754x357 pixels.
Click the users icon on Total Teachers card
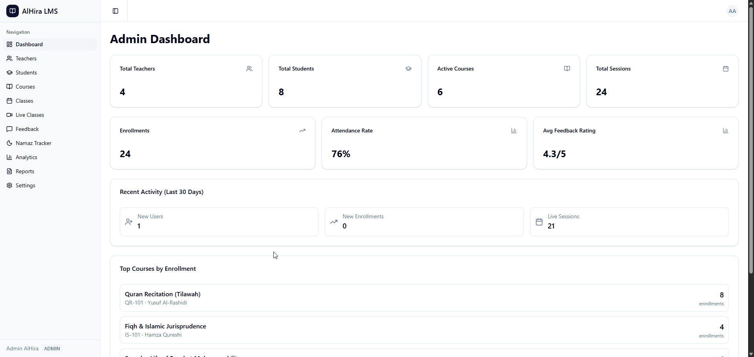(x=249, y=69)
